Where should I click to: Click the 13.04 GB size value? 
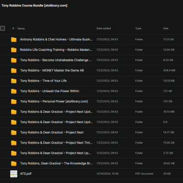click(169, 50)
